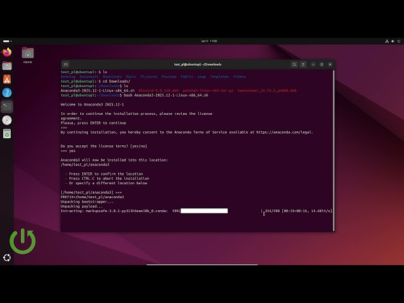The width and height of the screenshot is (404, 303).
Task: Open the power menu in top bar
Action: 399,41
